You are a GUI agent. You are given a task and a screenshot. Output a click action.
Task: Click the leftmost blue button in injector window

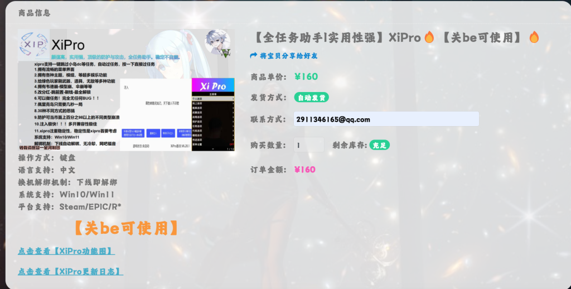(x=133, y=133)
